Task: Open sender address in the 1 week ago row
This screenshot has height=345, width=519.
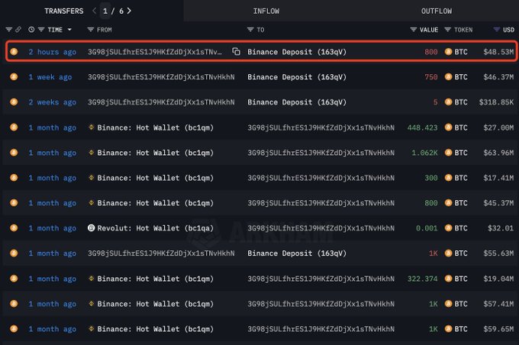Action: pos(161,77)
